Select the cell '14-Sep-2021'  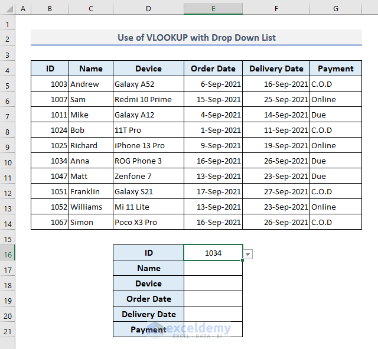276,115
